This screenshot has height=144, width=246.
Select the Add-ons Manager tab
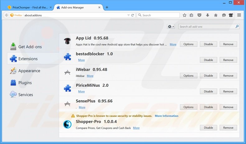pyautogui.click(x=78, y=7)
